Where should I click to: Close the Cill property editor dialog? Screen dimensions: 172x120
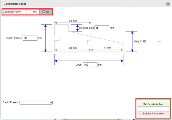pos(168,4)
